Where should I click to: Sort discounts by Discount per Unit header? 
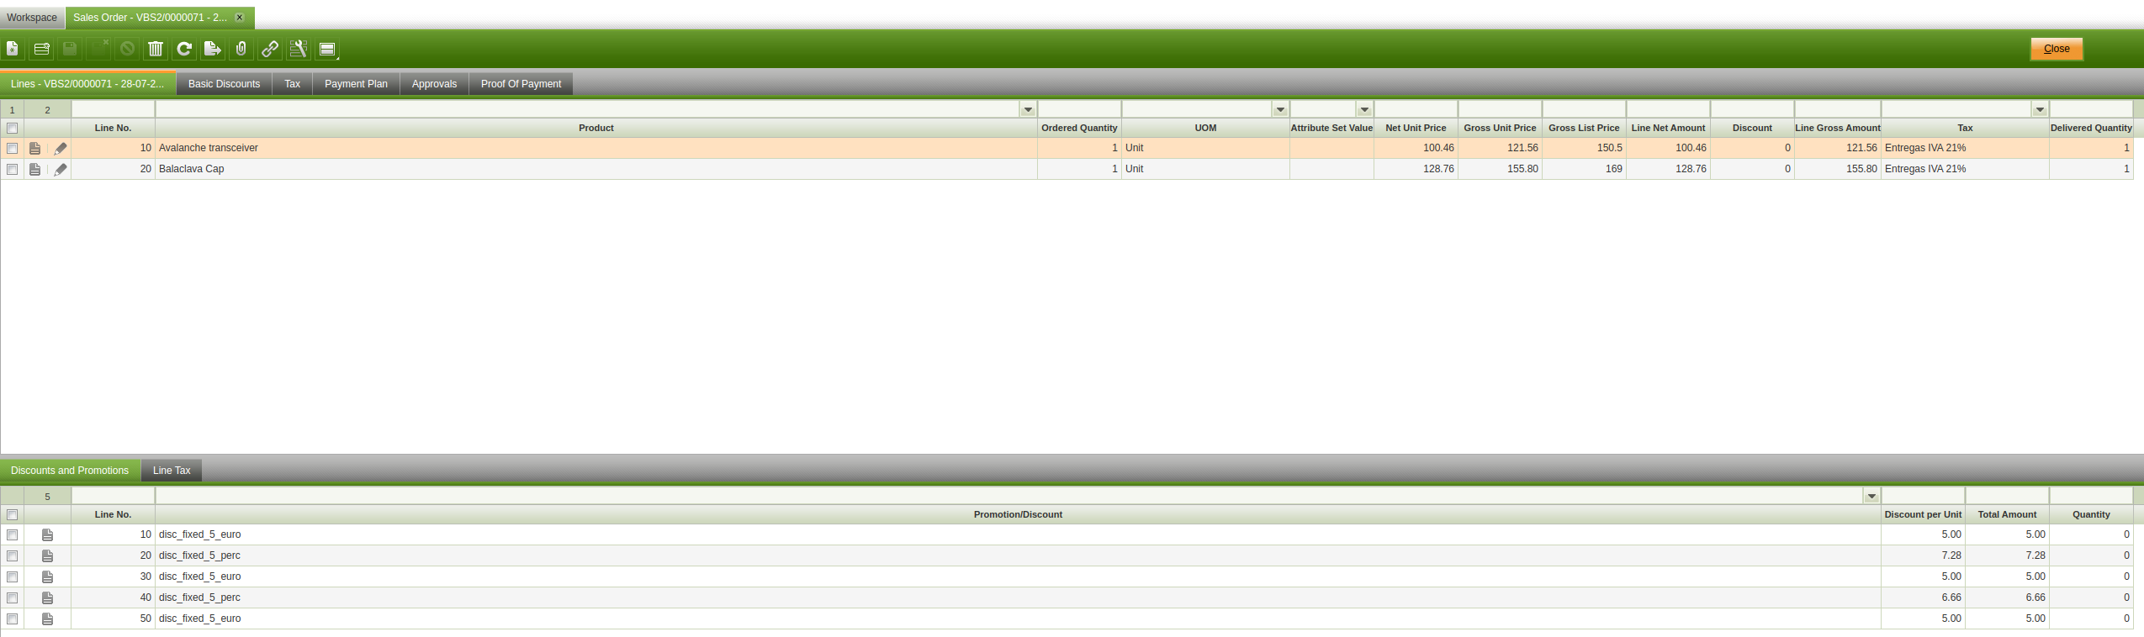[1923, 514]
